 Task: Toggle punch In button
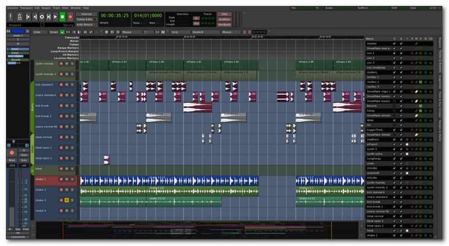[196, 19]
